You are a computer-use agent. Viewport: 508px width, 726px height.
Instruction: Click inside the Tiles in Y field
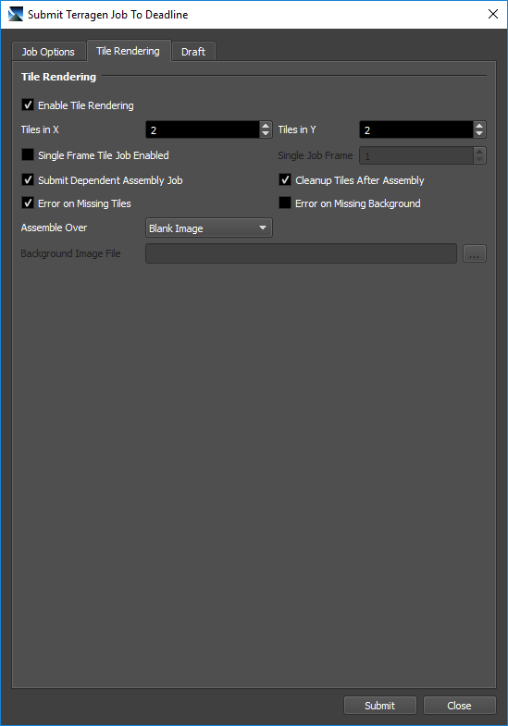point(415,129)
